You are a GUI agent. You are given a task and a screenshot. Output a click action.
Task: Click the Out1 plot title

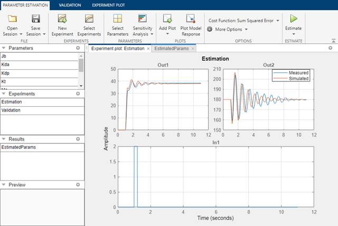click(163, 65)
